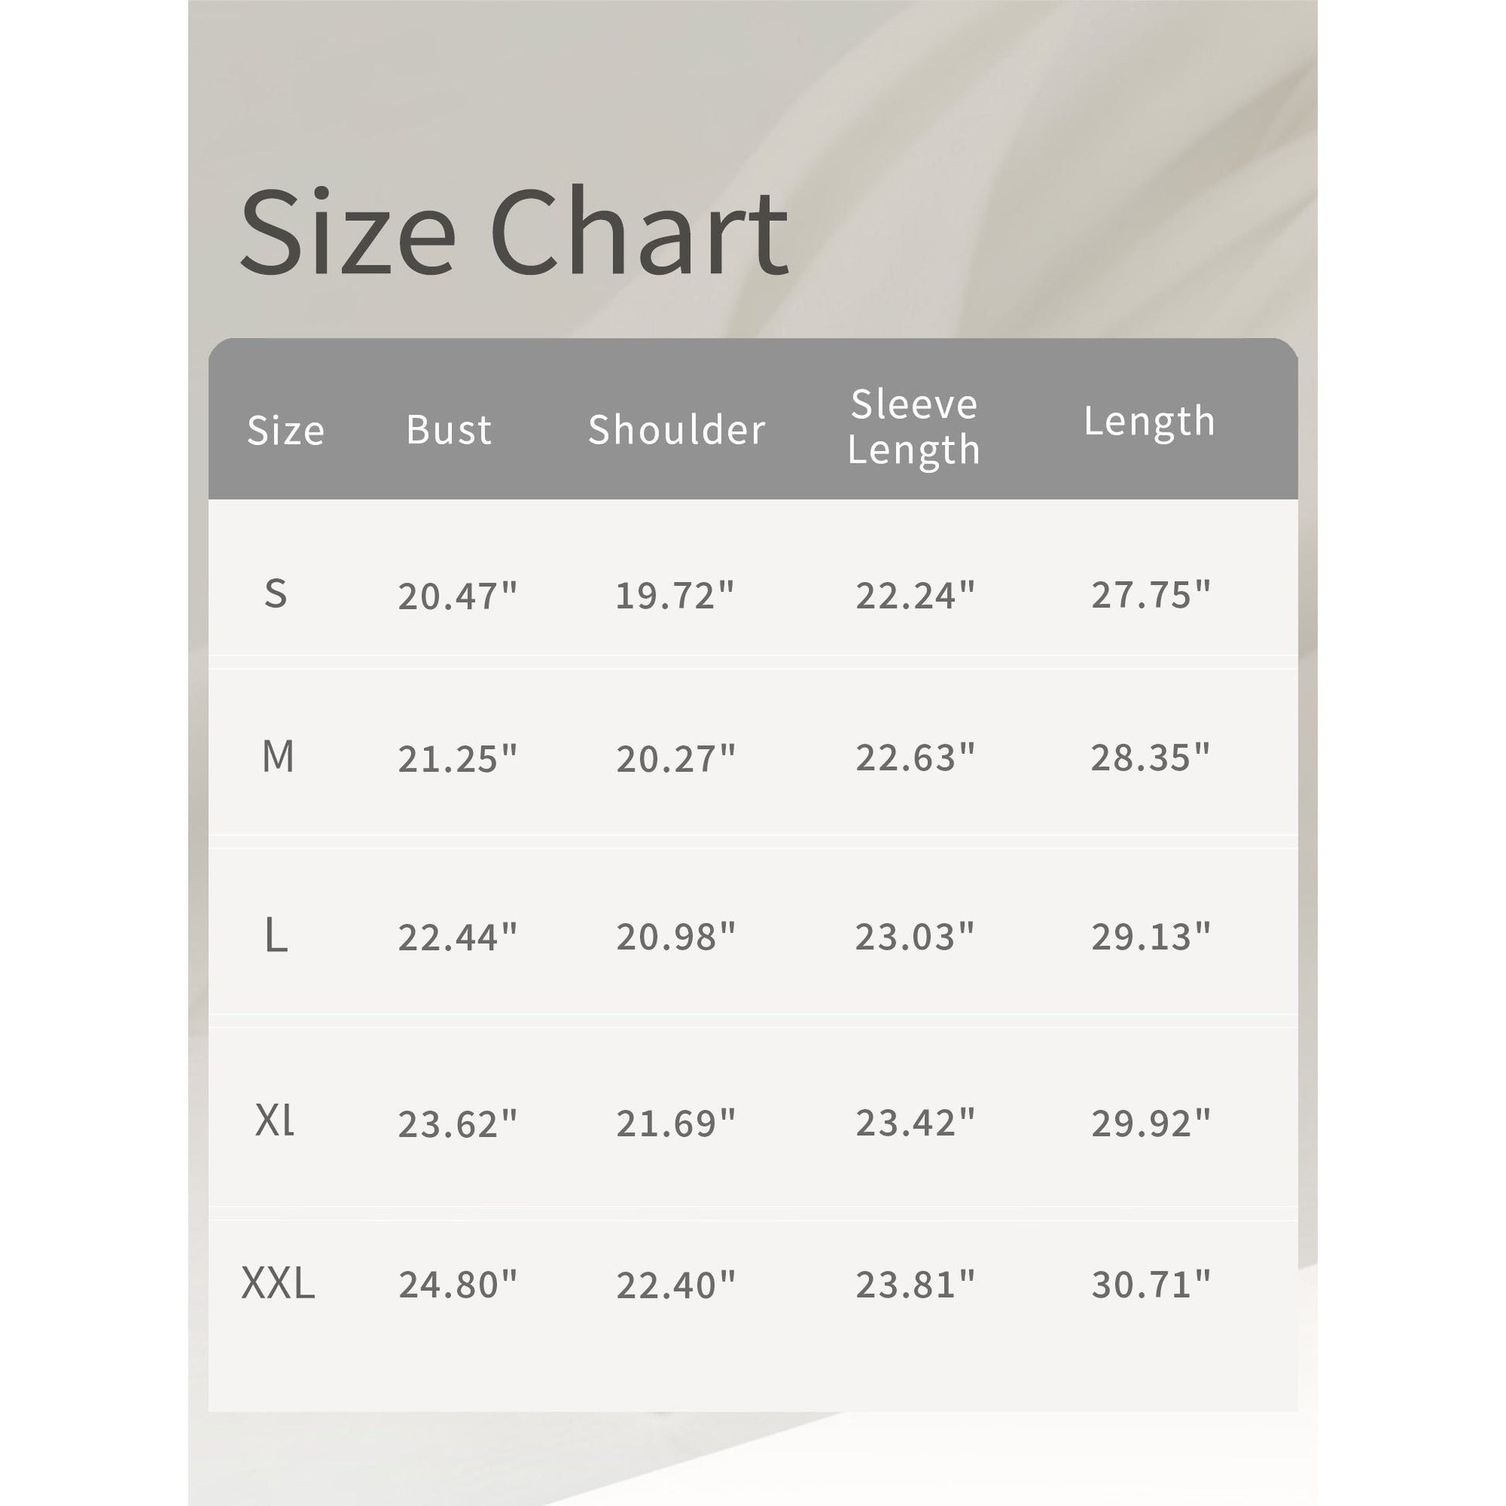
Task: Select the XL size row label
Action: (x=276, y=1121)
